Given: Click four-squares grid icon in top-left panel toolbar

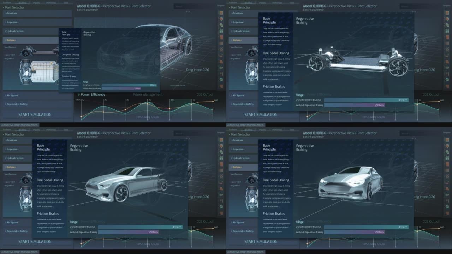Looking at the screenshot, I should 221,31.
